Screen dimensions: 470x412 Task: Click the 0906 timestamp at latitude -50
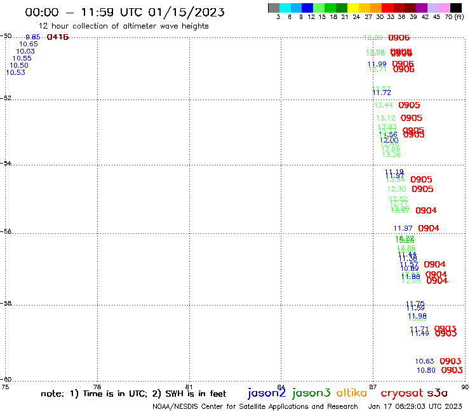[x=399, y=37]
